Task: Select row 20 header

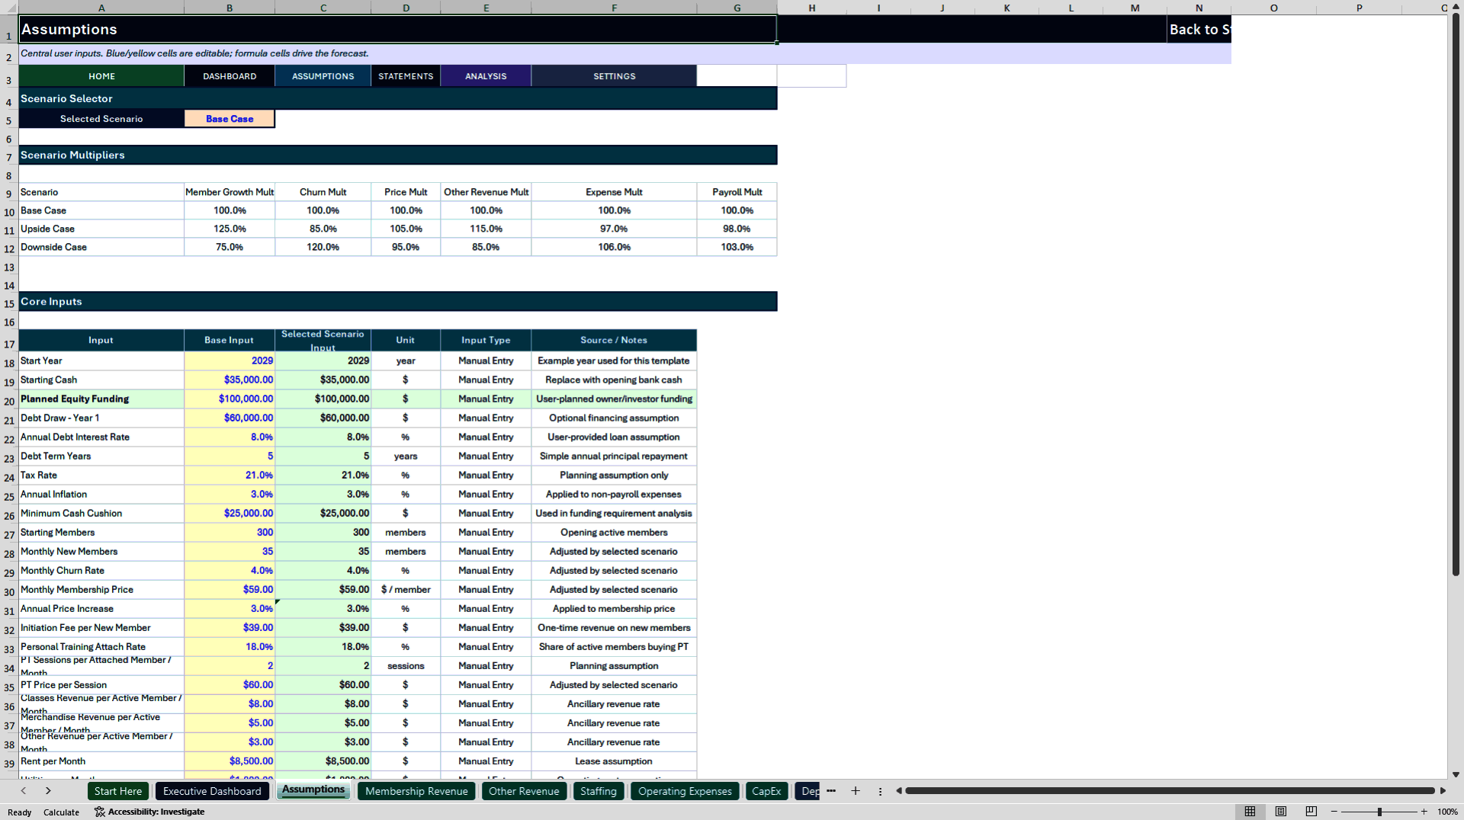Action: tap(9, 402)
